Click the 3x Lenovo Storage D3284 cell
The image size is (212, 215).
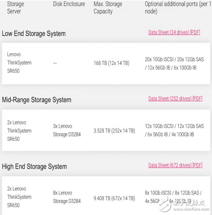[67, 130]
